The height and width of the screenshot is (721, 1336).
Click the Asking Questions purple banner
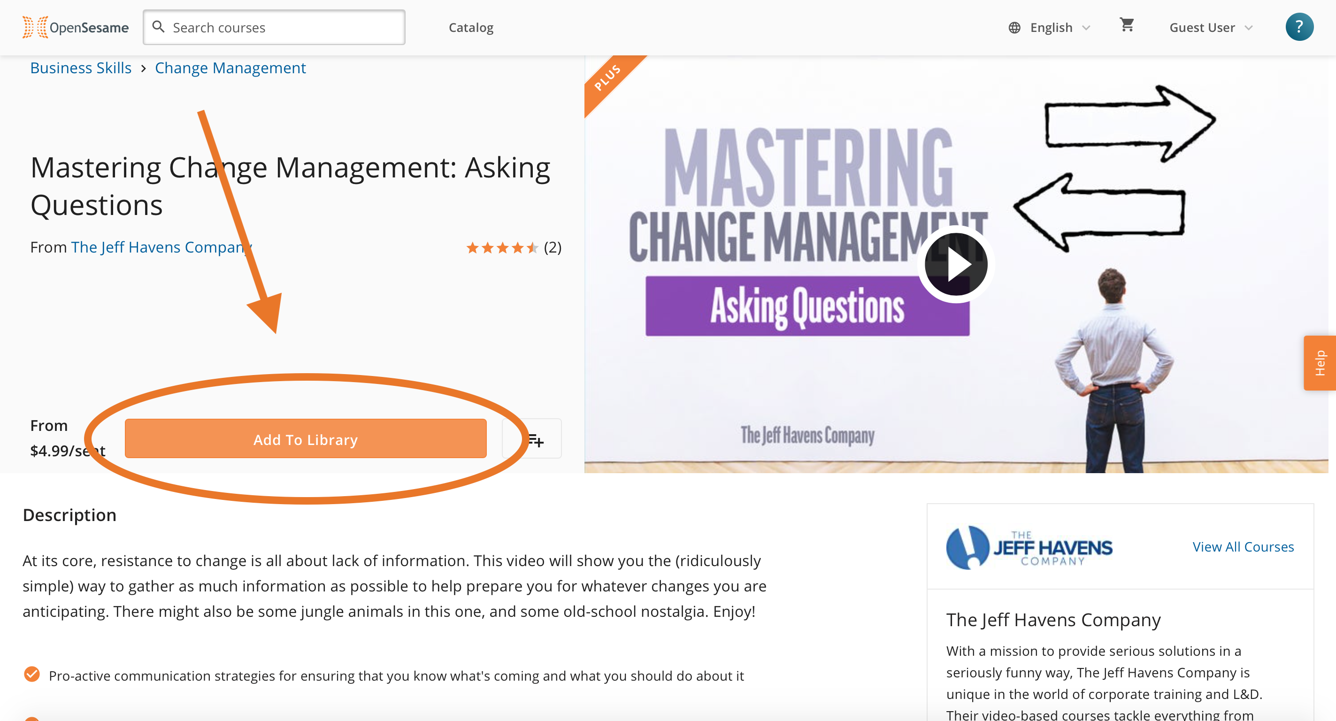click(x=807, y=306)
